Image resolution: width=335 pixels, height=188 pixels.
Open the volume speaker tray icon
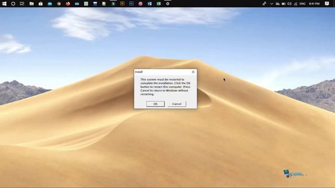point(289,4)
